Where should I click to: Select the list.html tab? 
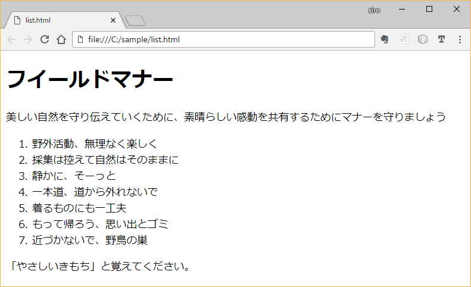pos(60,20)
